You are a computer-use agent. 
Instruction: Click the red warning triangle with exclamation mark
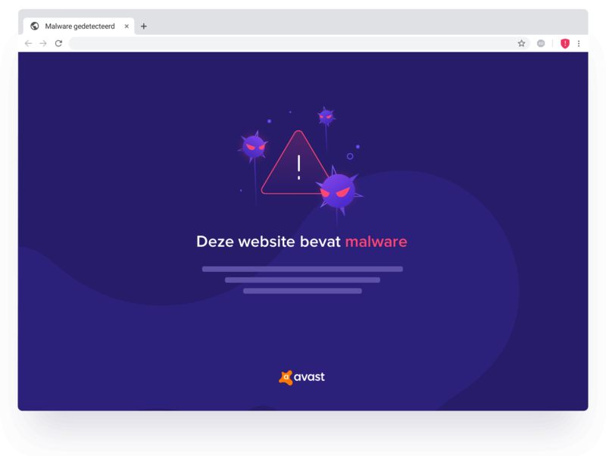[295, 163]
